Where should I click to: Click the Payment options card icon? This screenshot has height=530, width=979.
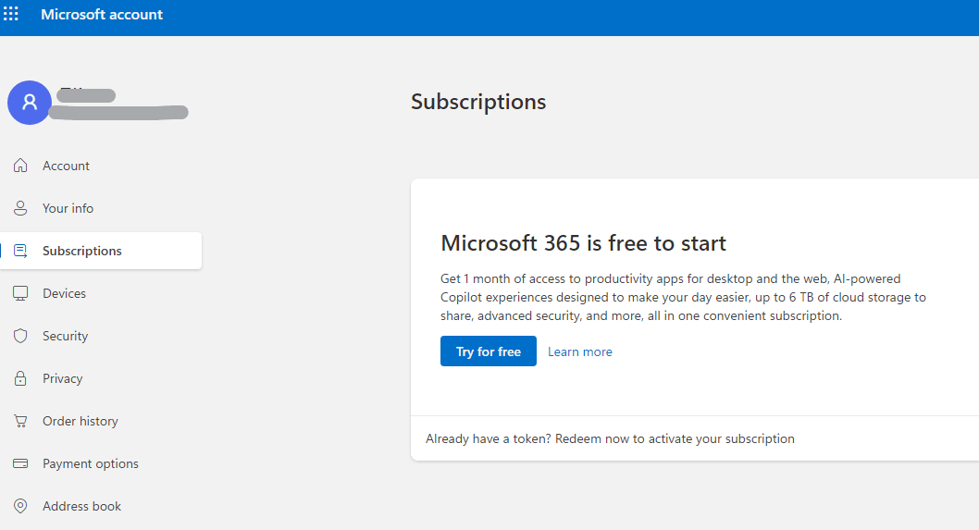(x=20, y=463)
